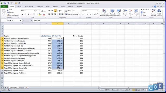Switch to the Insert ribbon tab
The image size is (166, 93).
[x=19, y=7]
